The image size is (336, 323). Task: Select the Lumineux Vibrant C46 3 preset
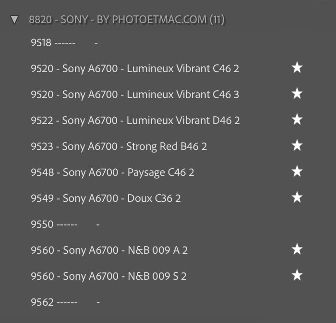pyautogui.click(x=135, y=95)
